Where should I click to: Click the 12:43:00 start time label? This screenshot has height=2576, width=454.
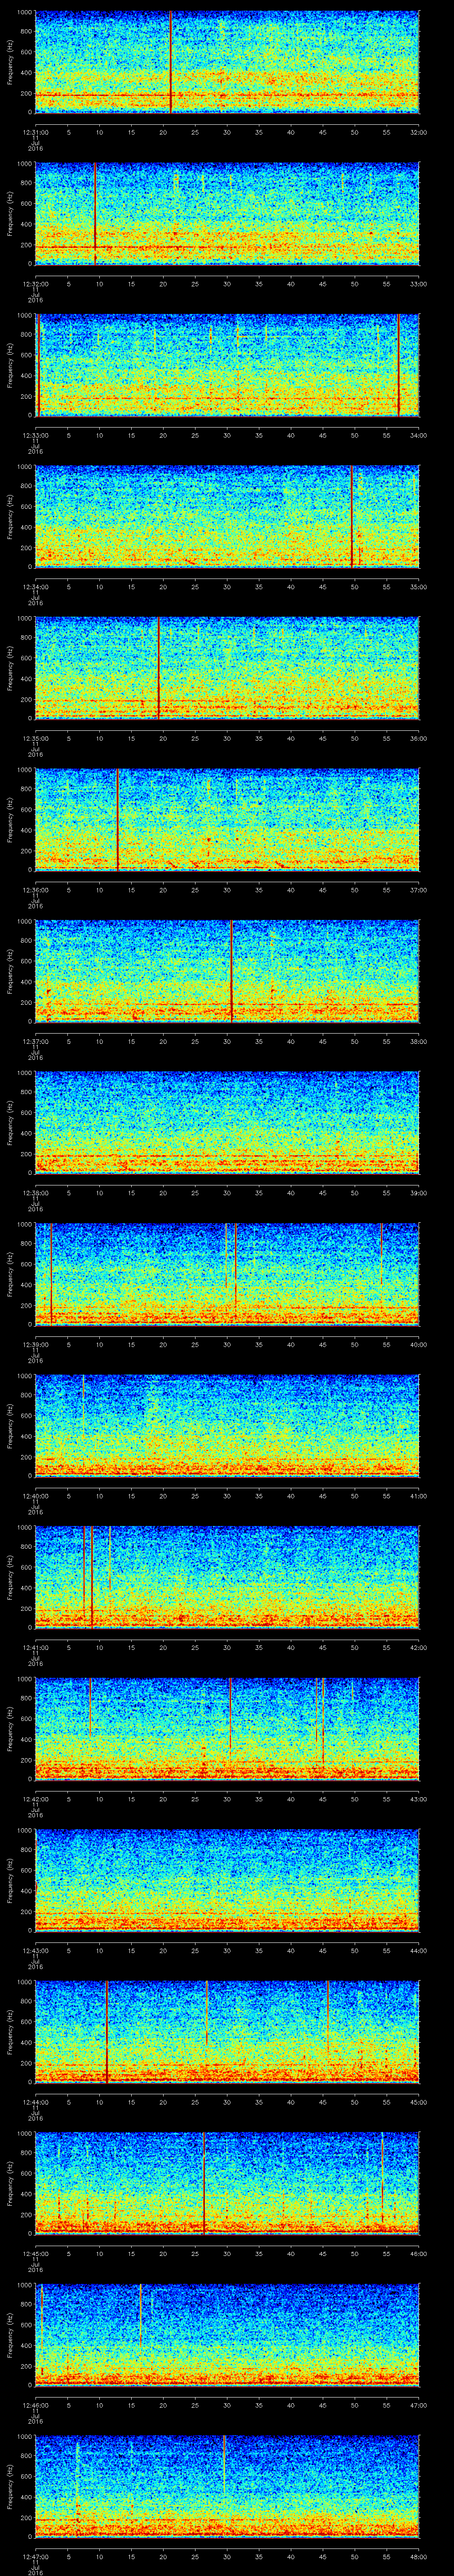(x=35, y=1950)
